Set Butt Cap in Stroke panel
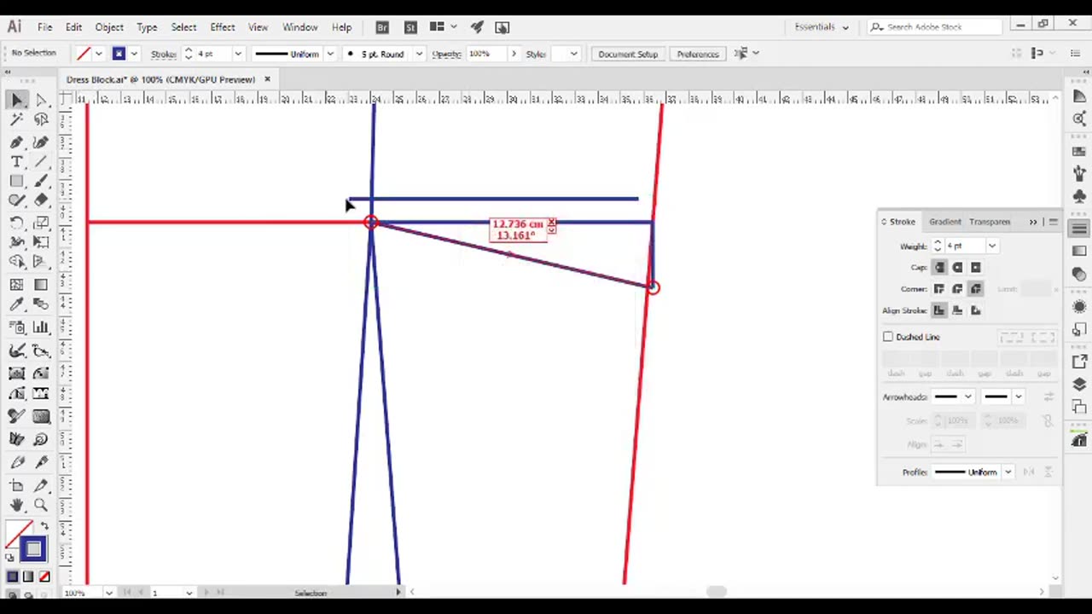Screen dimensions: 1092x614 click(x=939, y=268)
